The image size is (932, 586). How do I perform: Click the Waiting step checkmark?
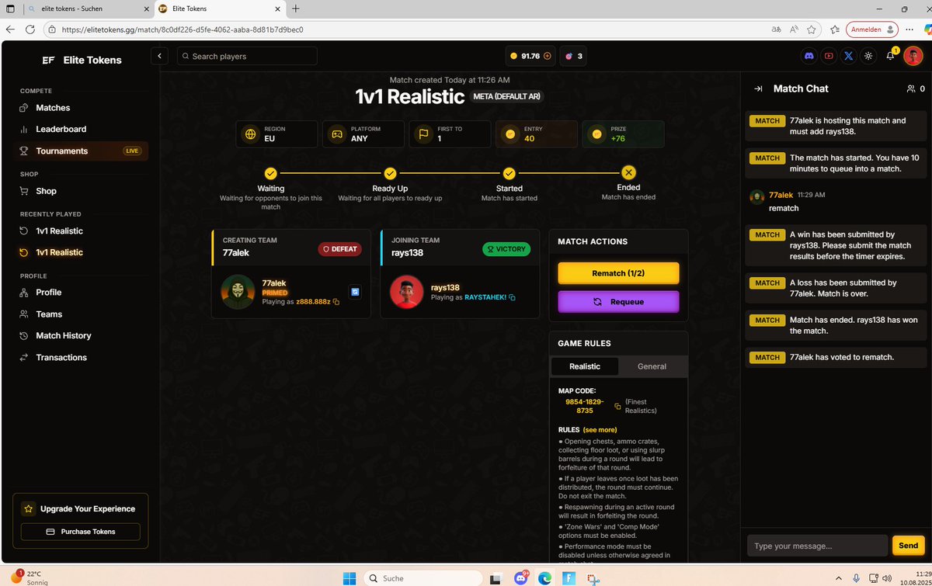click(x=270, y=173)
